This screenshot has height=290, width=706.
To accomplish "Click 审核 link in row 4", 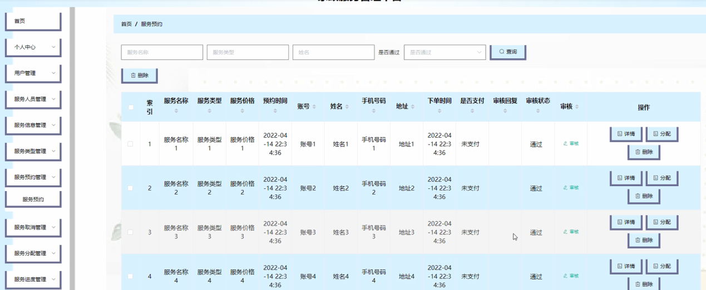I will (x=571, y=276).
